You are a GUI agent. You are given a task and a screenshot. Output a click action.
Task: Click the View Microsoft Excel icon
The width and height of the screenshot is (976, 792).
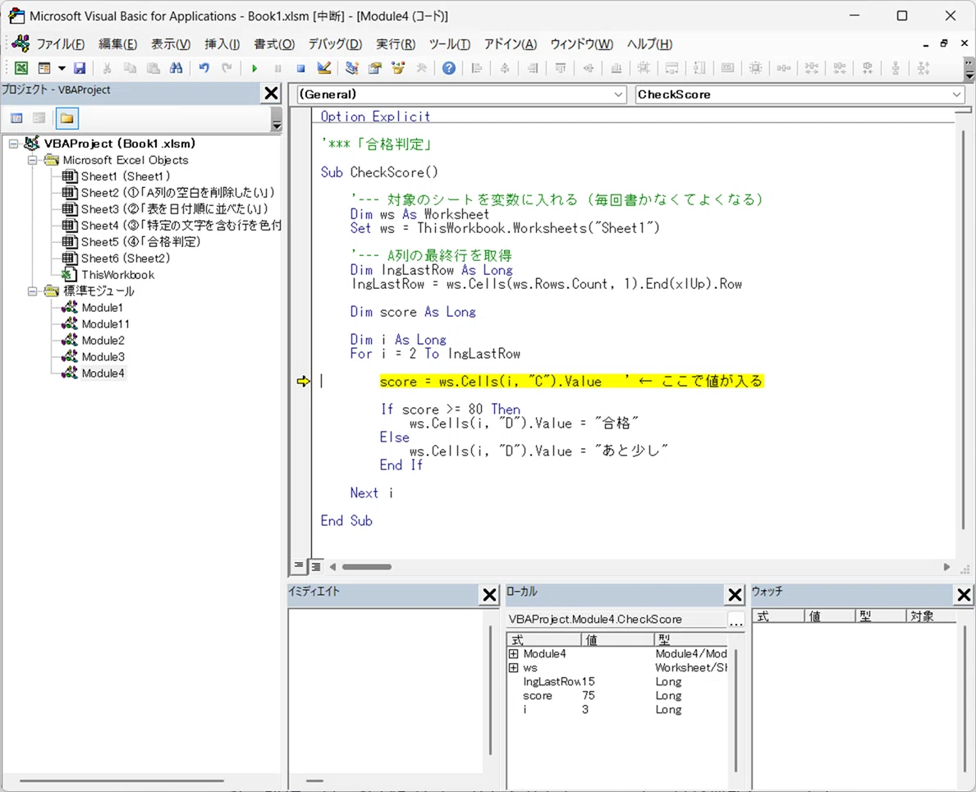pos(21,68)
